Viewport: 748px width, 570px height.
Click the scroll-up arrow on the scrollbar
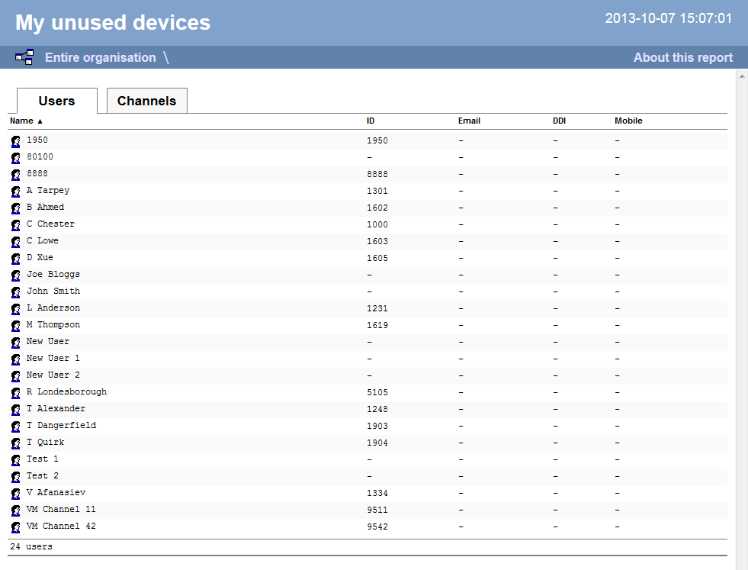740,75
